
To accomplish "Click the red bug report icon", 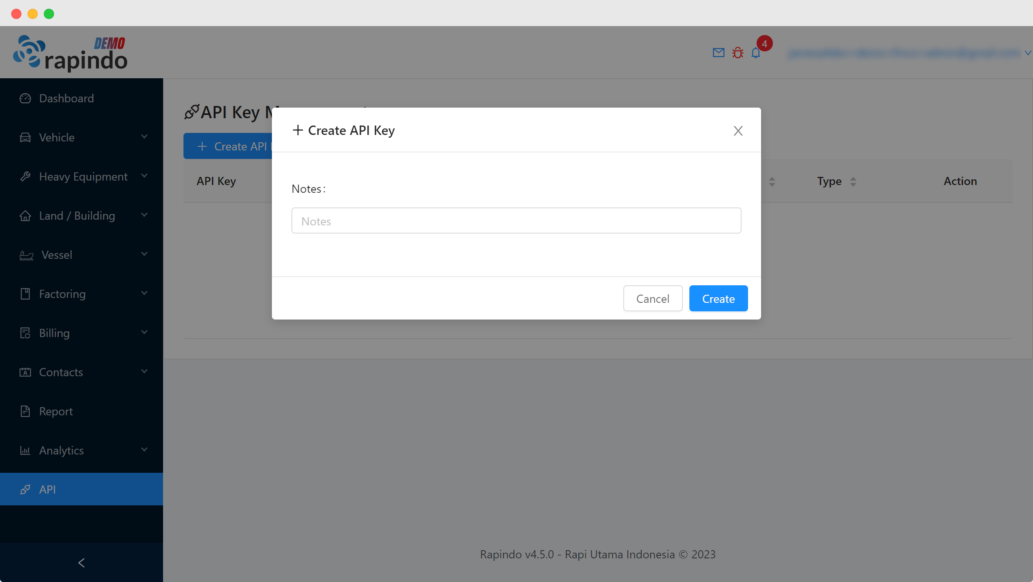I will (x=737, y=52).
